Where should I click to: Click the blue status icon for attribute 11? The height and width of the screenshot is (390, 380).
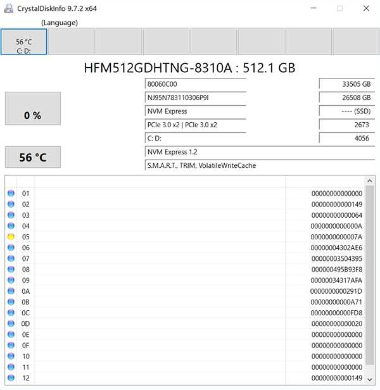(11, 367)
